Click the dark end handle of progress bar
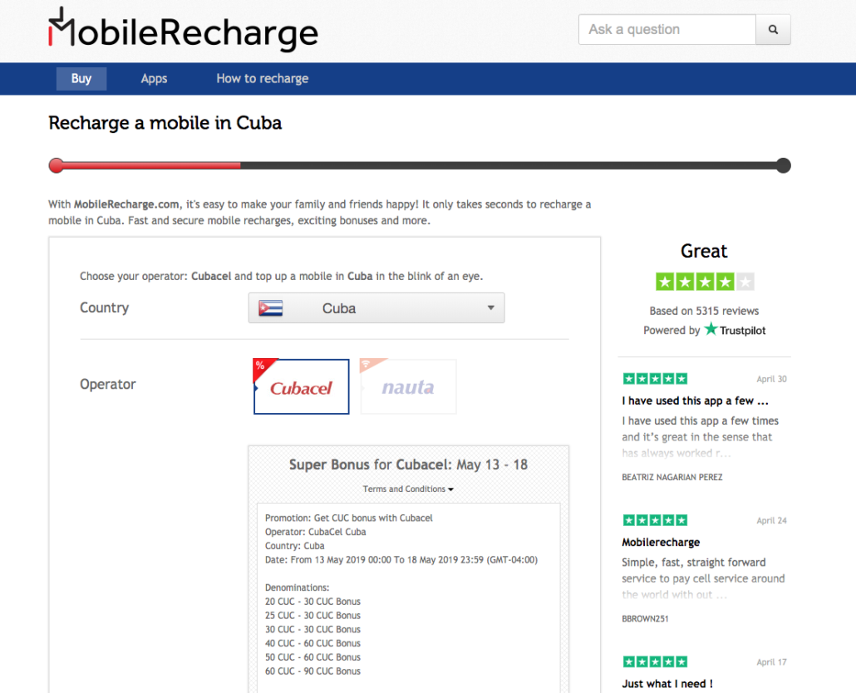 coord(784,165)
